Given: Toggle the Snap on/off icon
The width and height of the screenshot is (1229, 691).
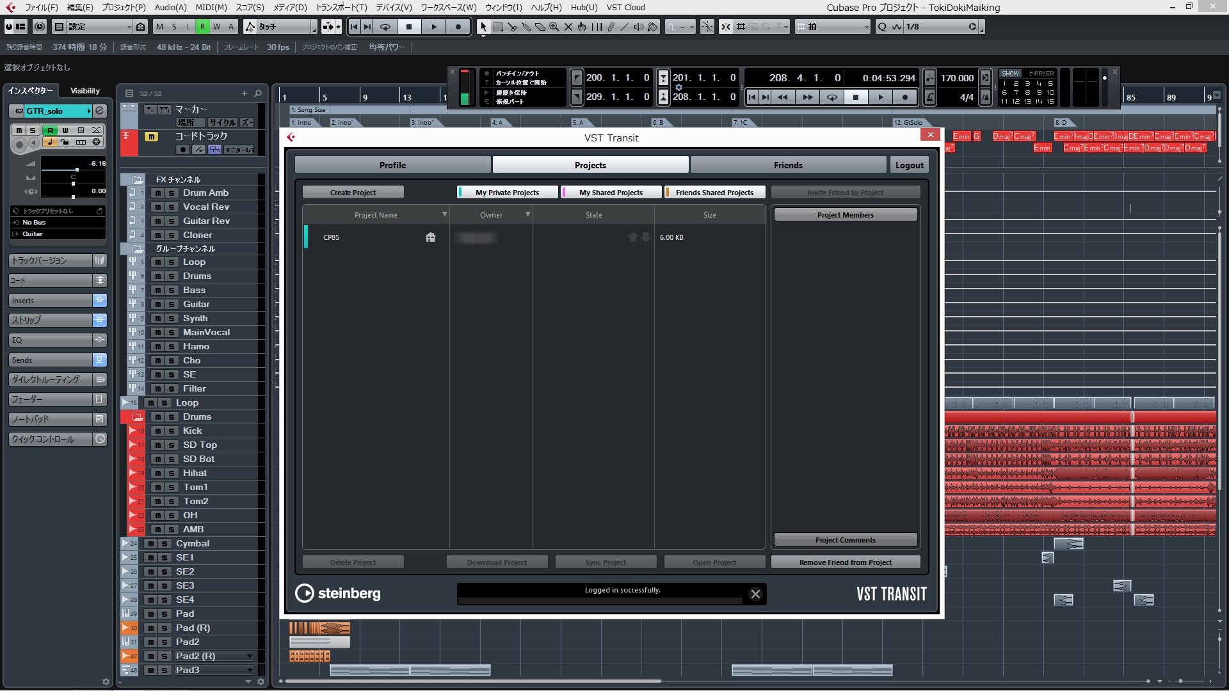Looking at the screenshot, I should [x=726, y=27].
